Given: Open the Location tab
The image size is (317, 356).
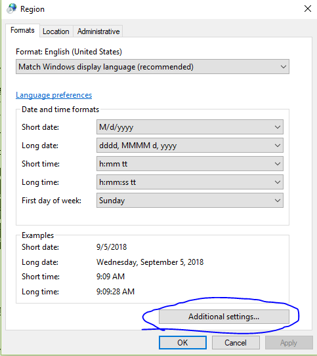Looking at the screenshot, I should tap(56, 31).
